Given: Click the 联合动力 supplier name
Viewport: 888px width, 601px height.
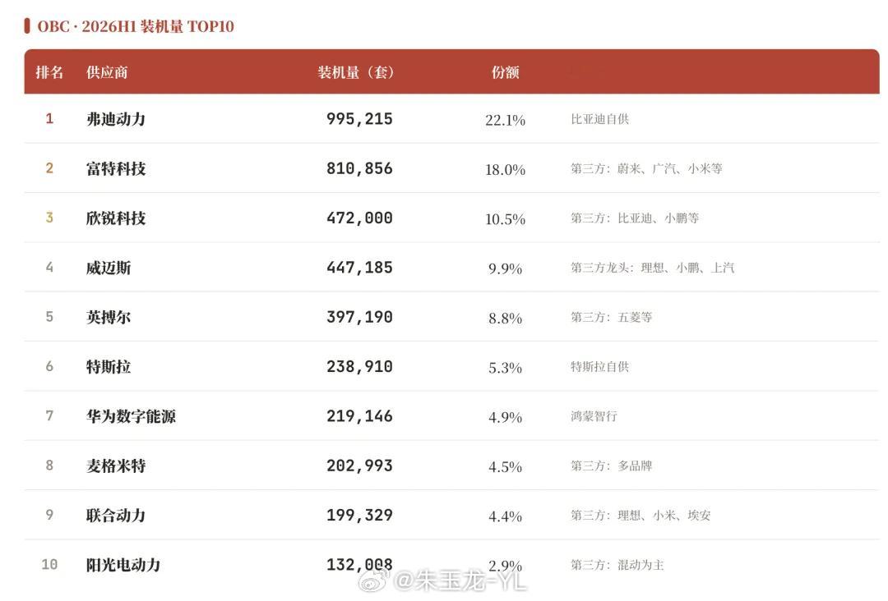Looking at the screenshot, I should point(116,516).
